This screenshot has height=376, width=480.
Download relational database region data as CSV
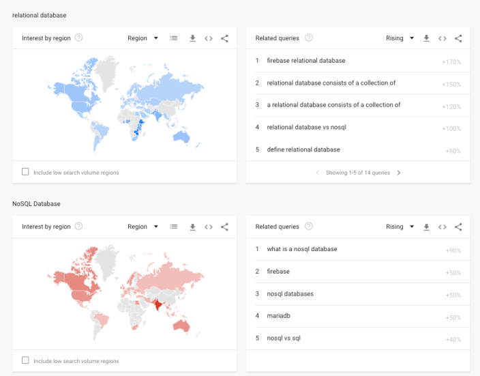tap(193, 38)
